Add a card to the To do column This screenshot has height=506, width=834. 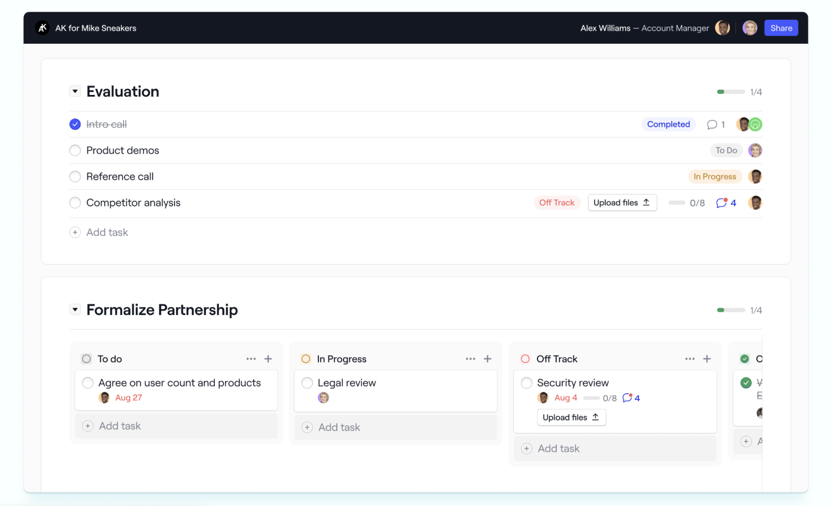click(268, 359)
